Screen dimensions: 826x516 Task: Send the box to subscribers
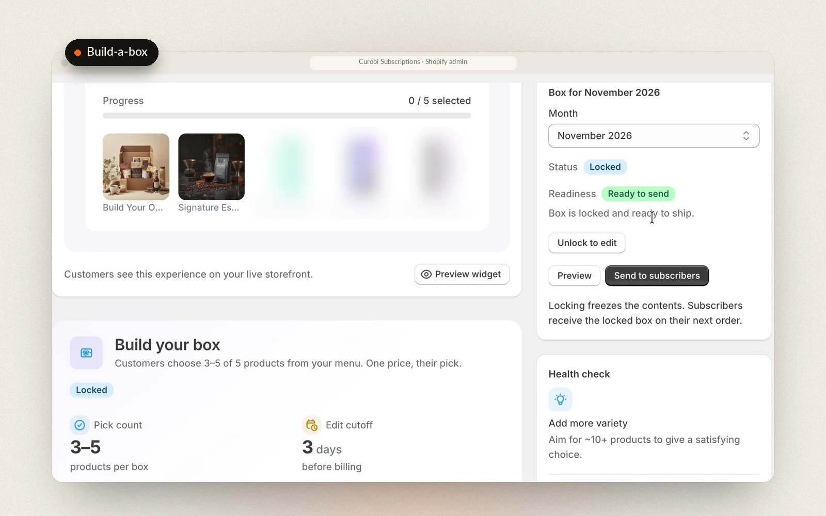click(657, 276)
